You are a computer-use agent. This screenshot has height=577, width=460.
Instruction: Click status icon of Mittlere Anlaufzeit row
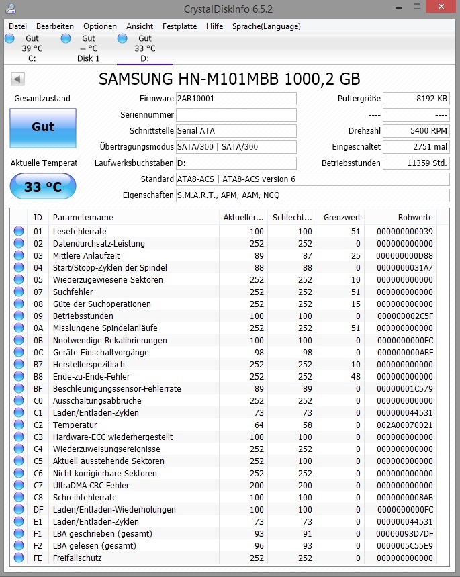click(19, 255)
